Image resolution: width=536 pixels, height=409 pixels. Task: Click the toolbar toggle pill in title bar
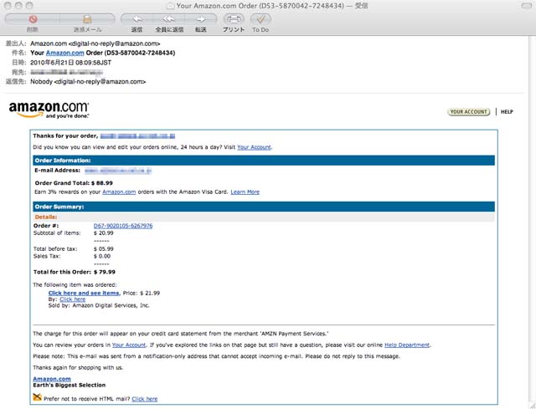click(x=527, y=6)
